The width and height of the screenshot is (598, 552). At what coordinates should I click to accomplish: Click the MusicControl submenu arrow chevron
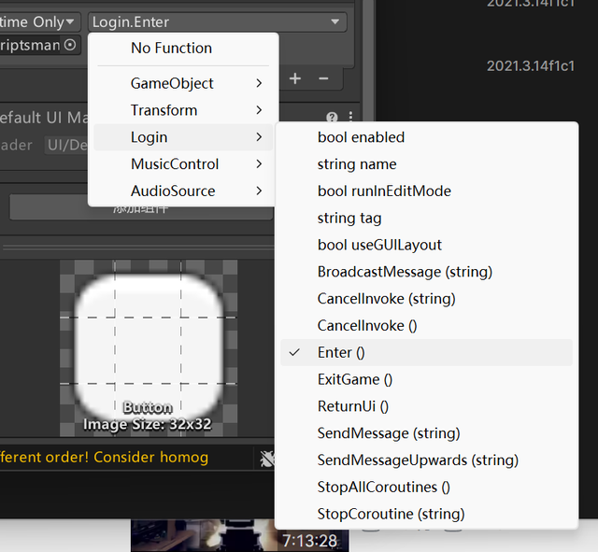point(259,164)
